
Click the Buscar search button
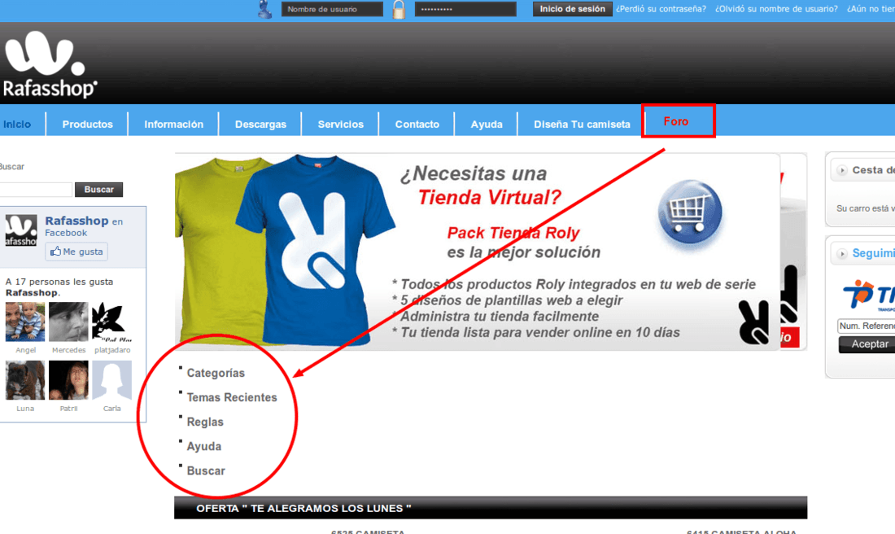point(98,190)
